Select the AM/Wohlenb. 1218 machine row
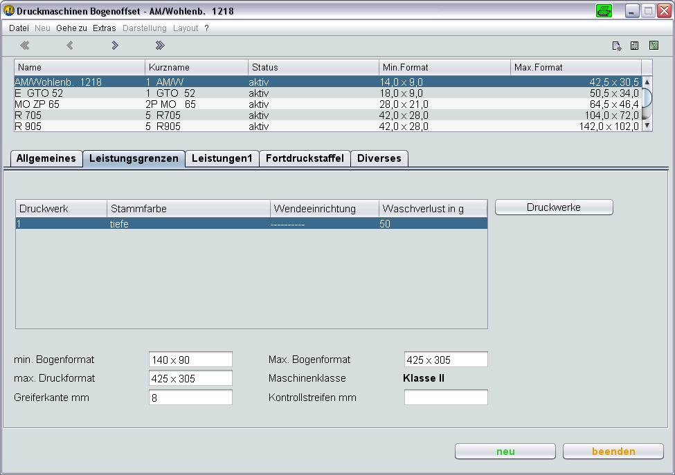The height and width of the screenshot is (475, 675). pyautogui.click(x=328, y=82)
